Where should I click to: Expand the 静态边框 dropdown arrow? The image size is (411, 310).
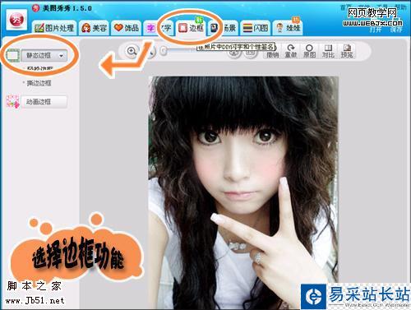click(x=62, y=56)
